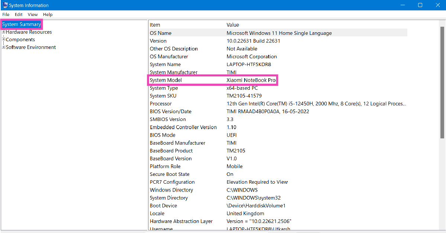The height and width of the screenshot is (233, 446).
Task: Click the Secure Boot State row
Action: (x=169, y=174)
